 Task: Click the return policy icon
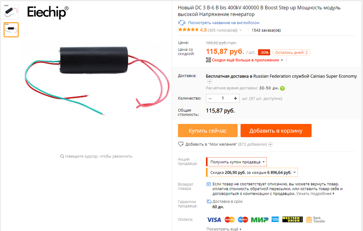[209, 184]
